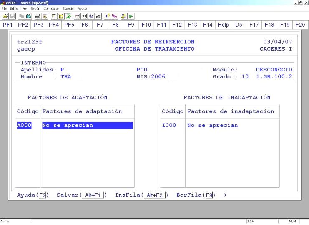Select the highlighted 'No se aprecian' adaptation field

point(87,125)
